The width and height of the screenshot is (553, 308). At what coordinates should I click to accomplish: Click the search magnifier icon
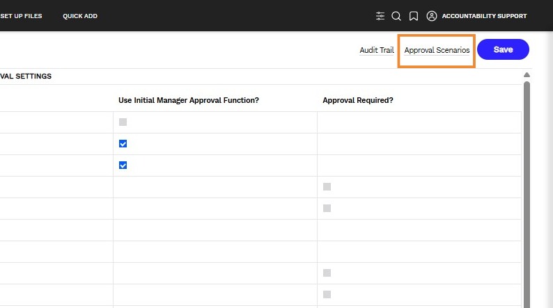pyautogui.click(x=396, y=16)
